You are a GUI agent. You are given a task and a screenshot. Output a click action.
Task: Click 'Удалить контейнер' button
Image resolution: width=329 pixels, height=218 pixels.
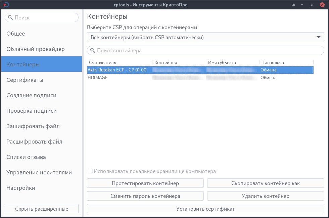click(266, 196)
